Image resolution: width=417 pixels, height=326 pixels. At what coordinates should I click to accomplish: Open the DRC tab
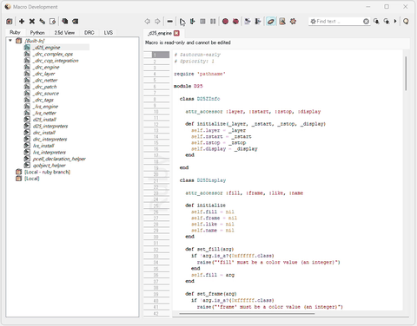click(89, 33)
